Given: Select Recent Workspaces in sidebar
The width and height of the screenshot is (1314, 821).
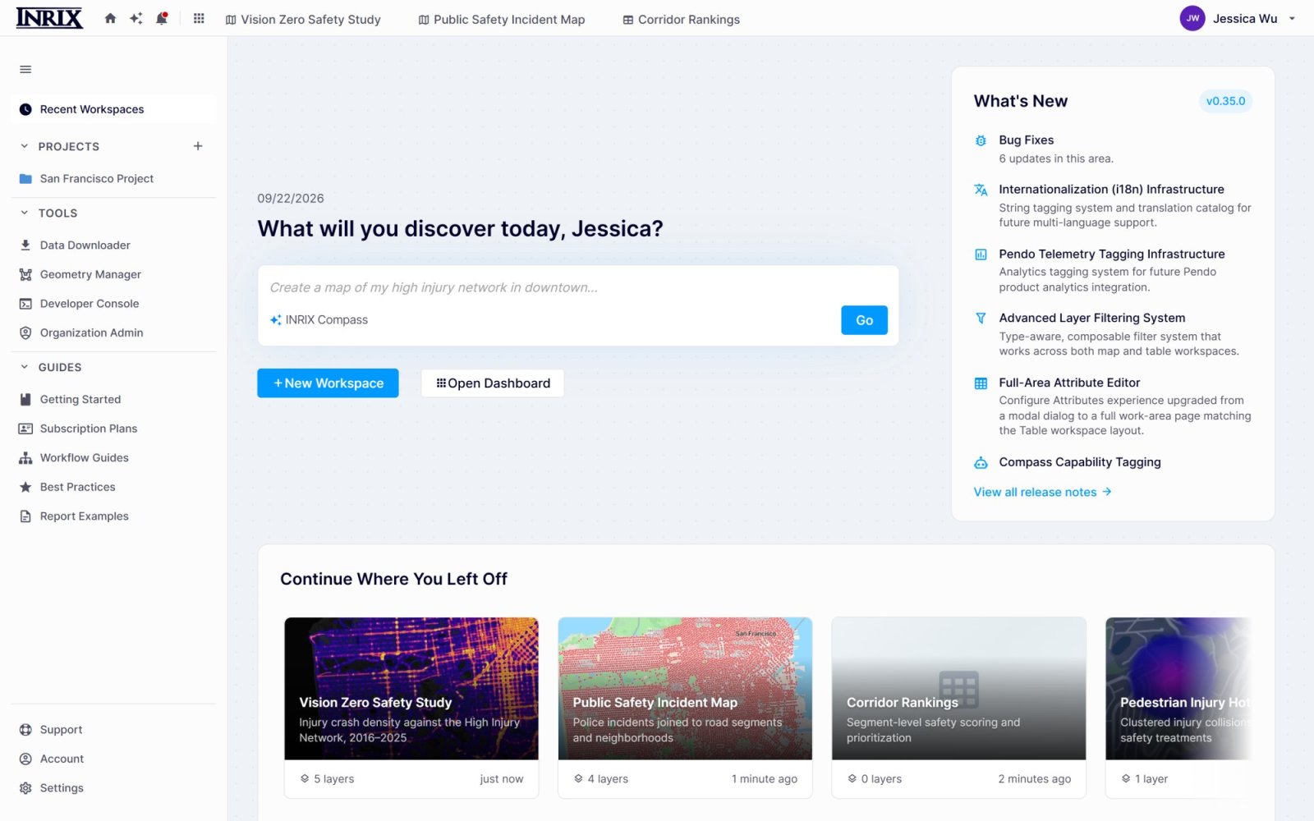Looking at the screenshot, I should point(113,109).
